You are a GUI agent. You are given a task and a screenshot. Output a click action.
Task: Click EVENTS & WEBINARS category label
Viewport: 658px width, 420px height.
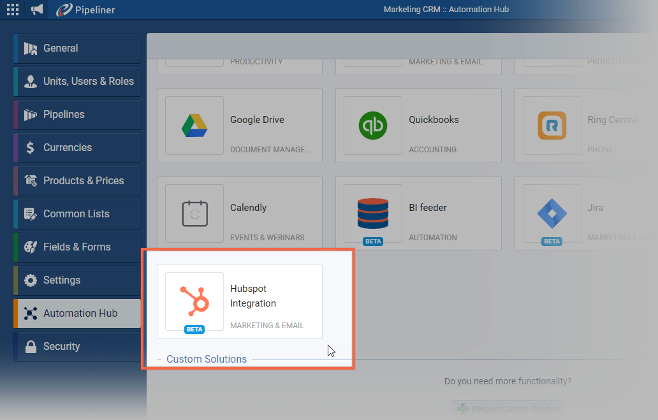[267, 238]
